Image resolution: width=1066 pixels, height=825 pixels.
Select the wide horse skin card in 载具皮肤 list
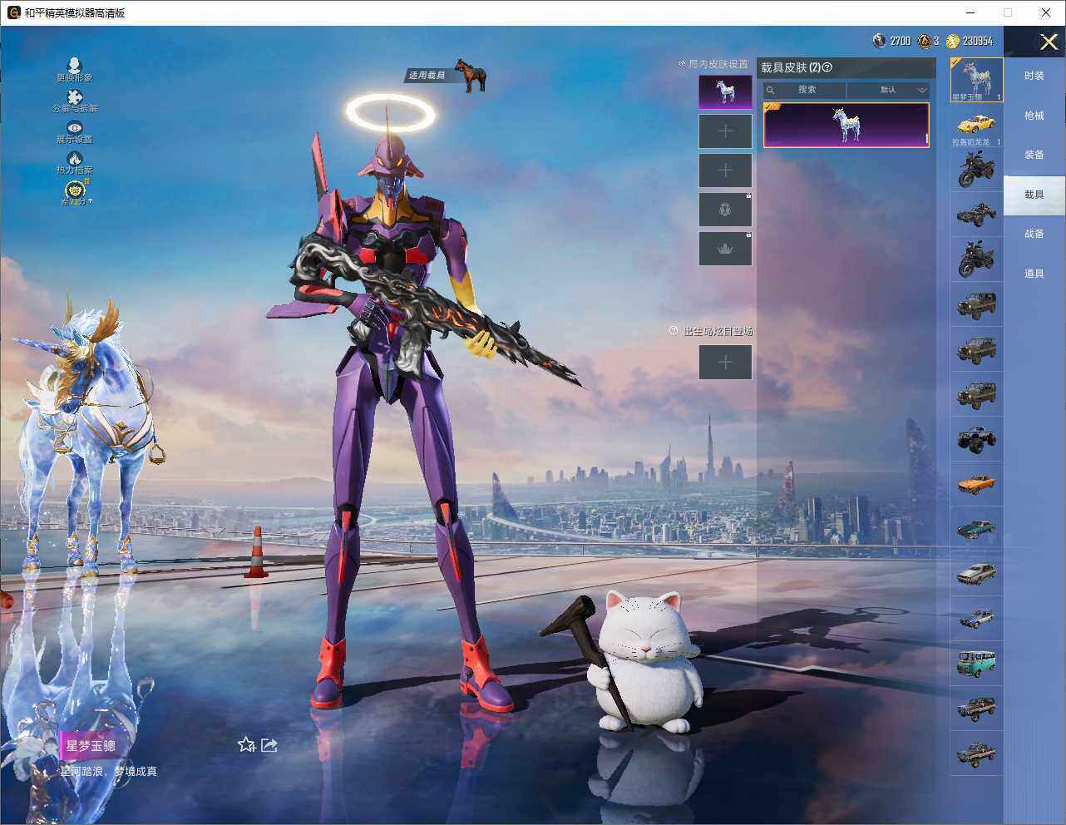click(x=846, y=125)
